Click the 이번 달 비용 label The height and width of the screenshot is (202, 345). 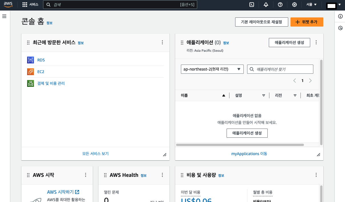(190, 192)
